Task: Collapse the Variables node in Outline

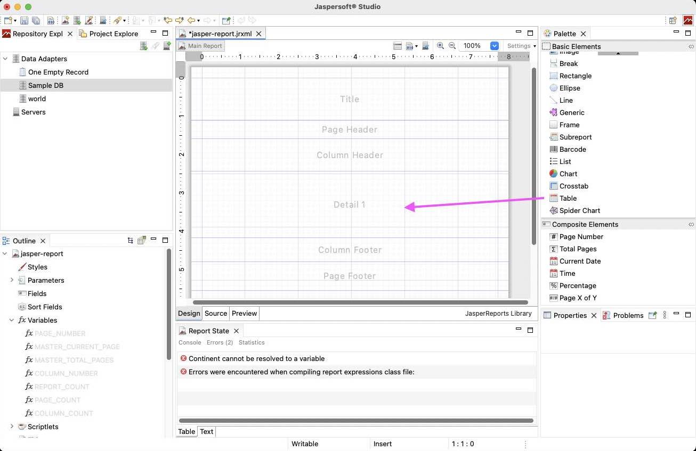Action: (12, 320)
